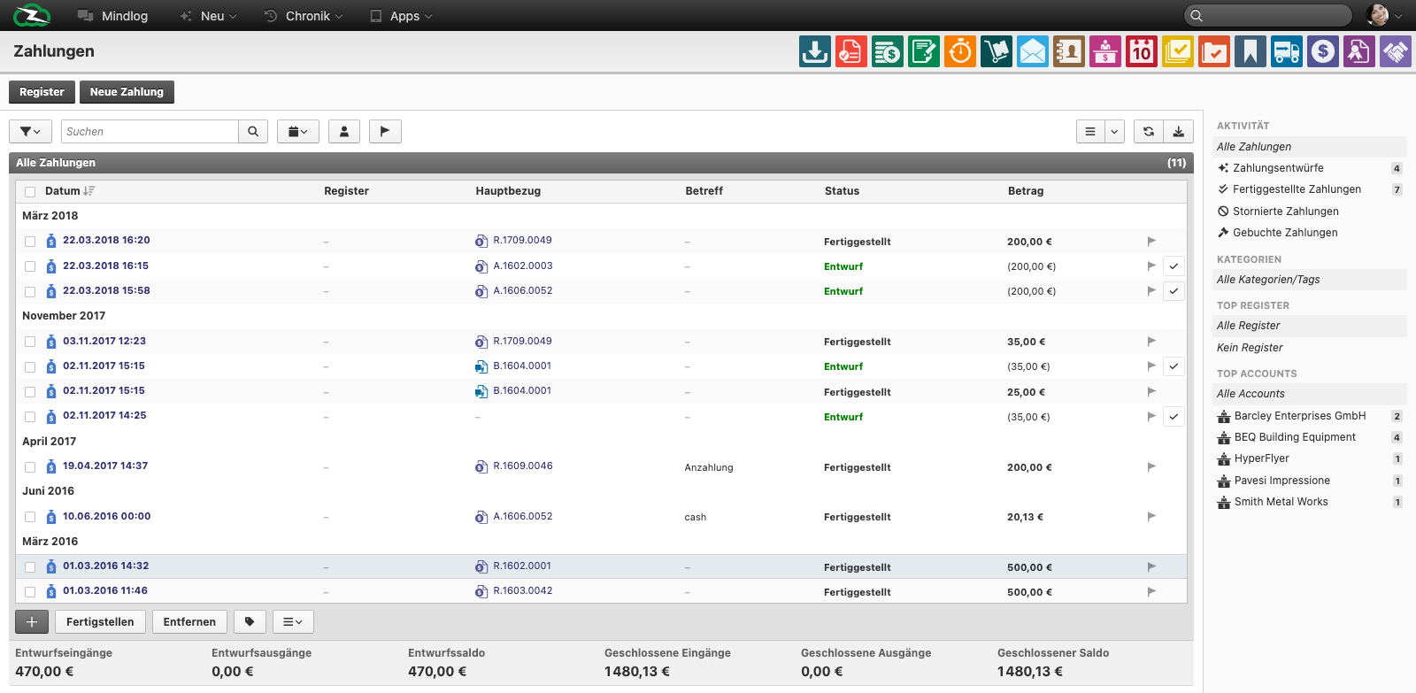Screen dimensions: 1416x693
Task: Toggle the select-all checkbox beside Datum
Action: (30, 191)
